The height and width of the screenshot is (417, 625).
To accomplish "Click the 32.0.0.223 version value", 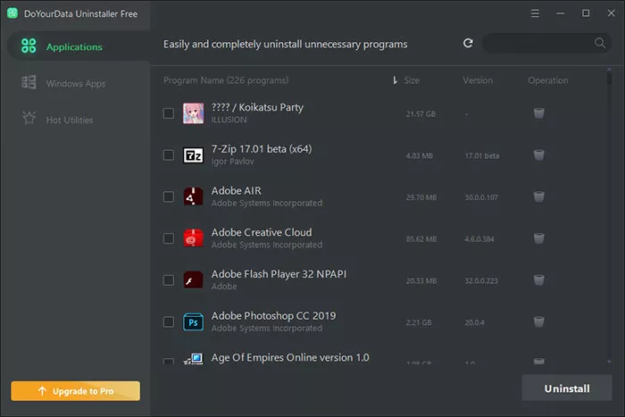I will pyautogui.click(x=481, y=281).
